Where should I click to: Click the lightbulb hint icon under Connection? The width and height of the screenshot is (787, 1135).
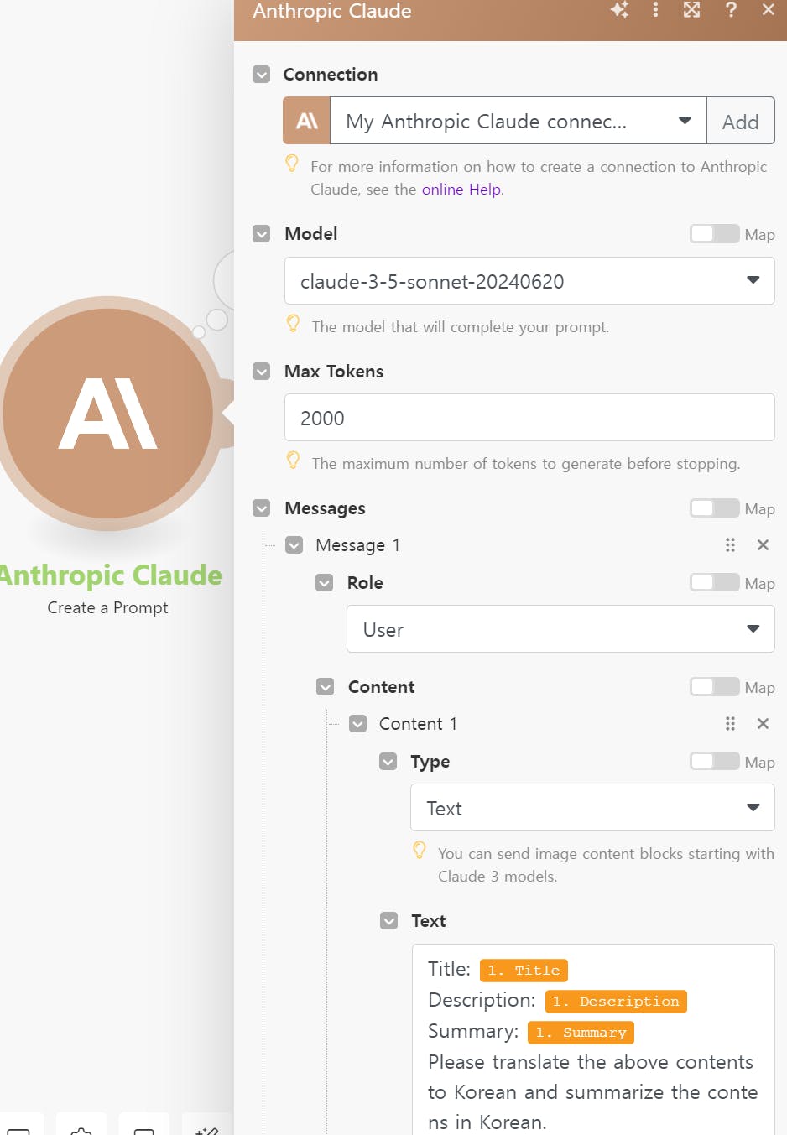[292, 164]
